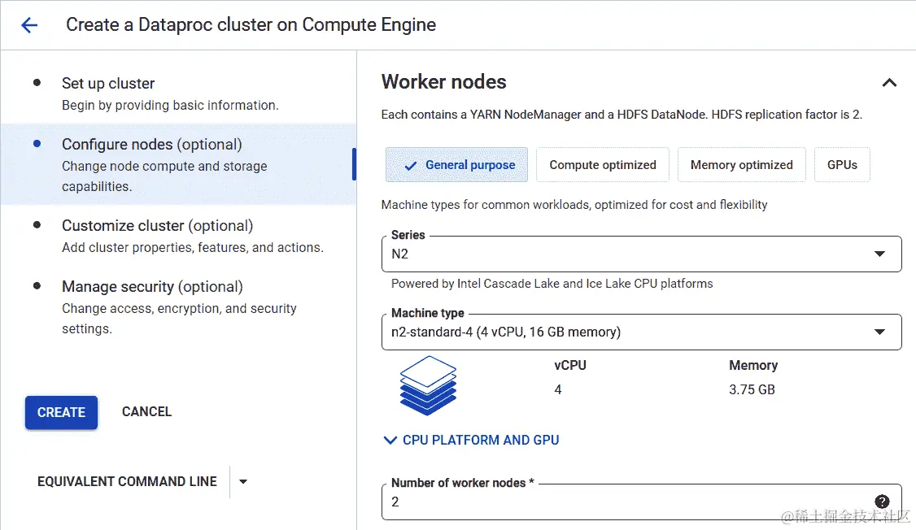Open the Configure nodes step
This screenshot has height=530, width=916.
click(178, 164)
